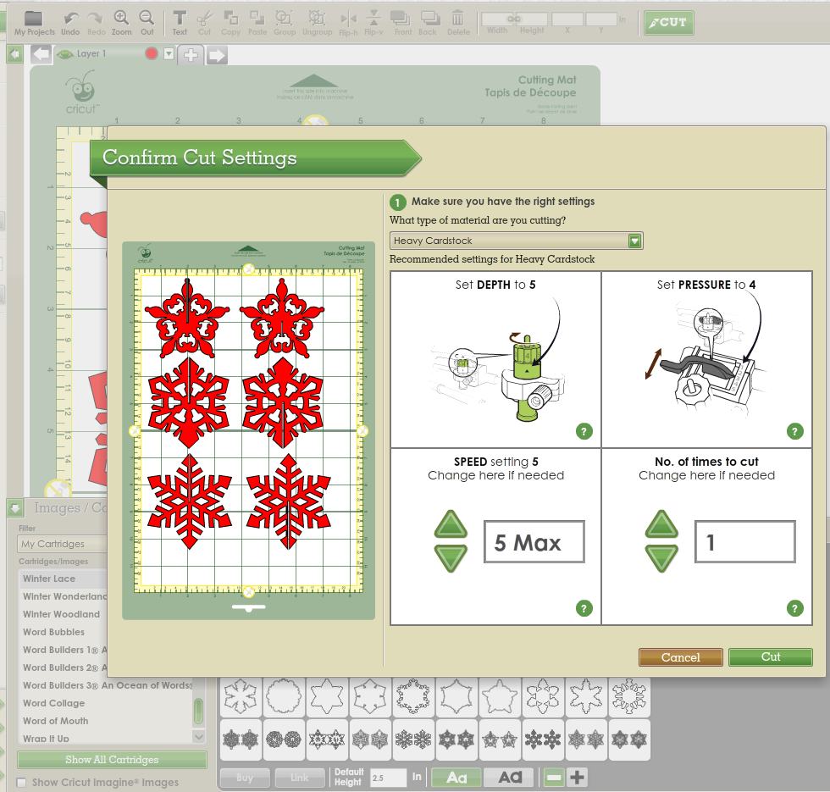Viewport: 830px width, 792px height.
Task: Open help for PRESSURE setting
Action: [x=794, y=431]
